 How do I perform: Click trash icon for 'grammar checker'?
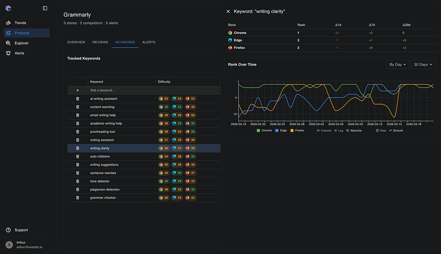click(x=78, y=198)
